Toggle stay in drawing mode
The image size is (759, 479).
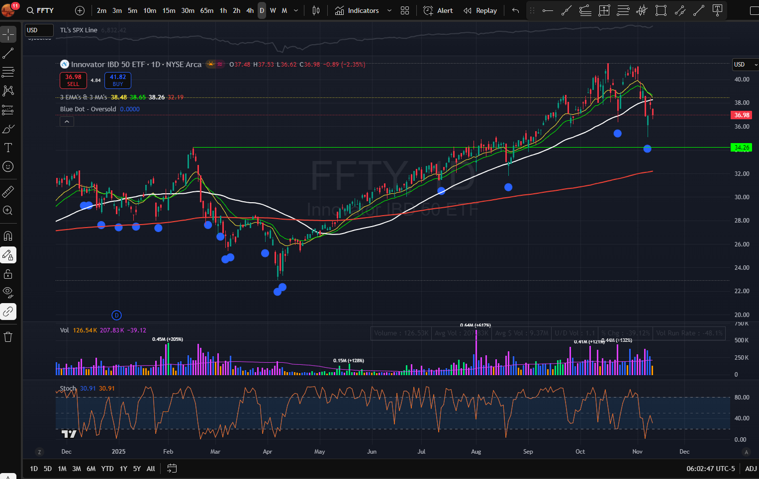pyautogui.click(x=8, y=255)
